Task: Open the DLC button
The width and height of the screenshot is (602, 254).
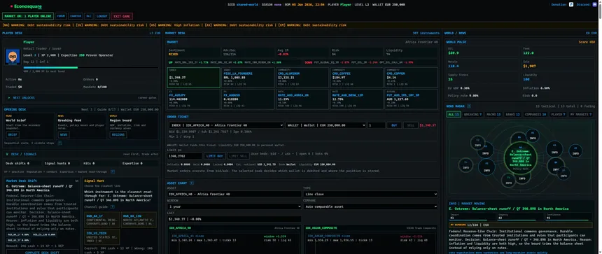Action: click(89, 16)
